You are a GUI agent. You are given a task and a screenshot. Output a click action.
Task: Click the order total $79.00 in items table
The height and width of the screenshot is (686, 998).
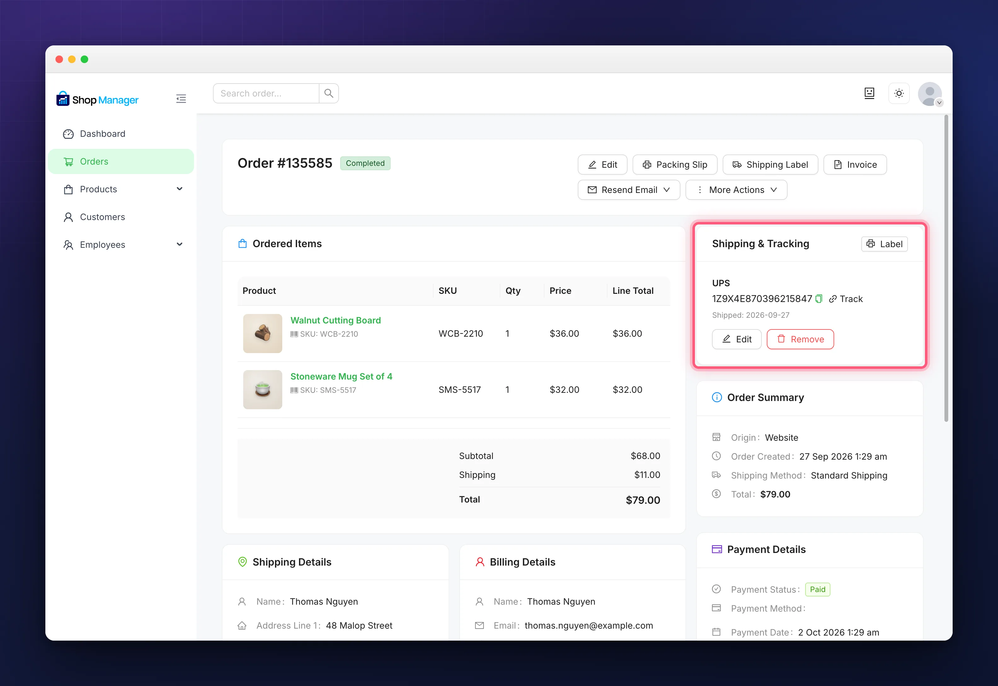tap(642, 500)
